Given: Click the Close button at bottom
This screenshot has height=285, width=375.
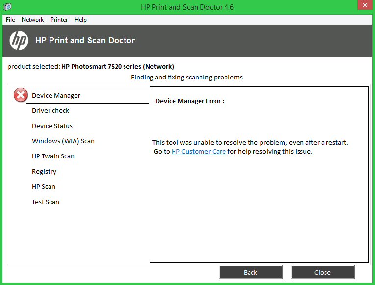Looking at the screenshot, I should click(x=323, y=272).
